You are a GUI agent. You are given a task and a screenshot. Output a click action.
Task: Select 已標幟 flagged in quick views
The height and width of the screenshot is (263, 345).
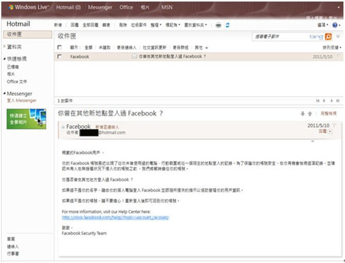pyautogui.click(x=13, y=67)
